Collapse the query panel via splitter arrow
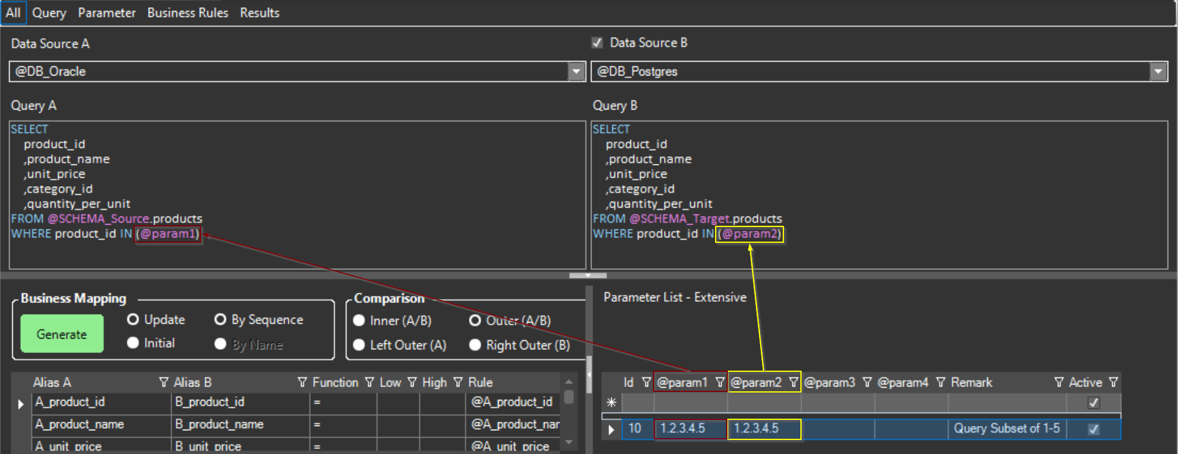Screen dimensions: 1178x454 (x=588, y=276)
